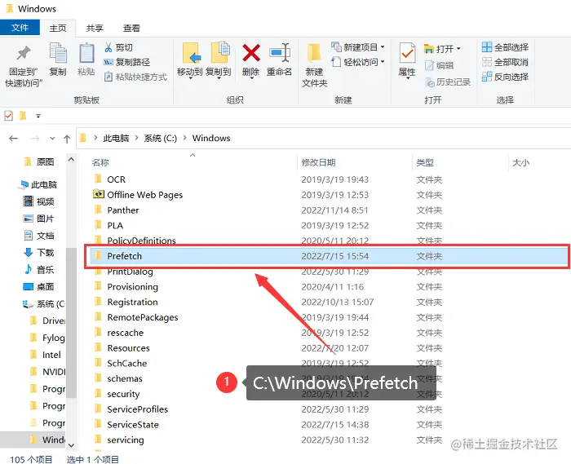Click 此电脑 in the address bar
The width and height of the screenshot is (571, 464).
pos(116,139)
